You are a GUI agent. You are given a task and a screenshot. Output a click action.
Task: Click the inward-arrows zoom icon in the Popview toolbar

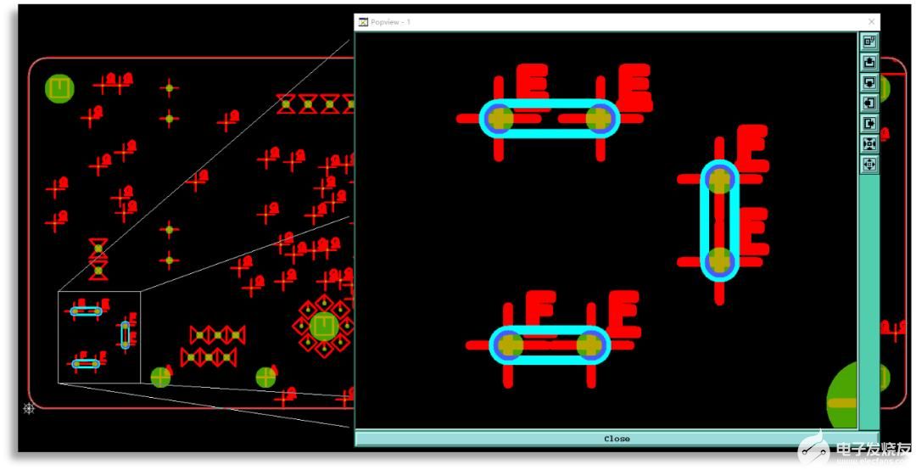coord(869,144)
